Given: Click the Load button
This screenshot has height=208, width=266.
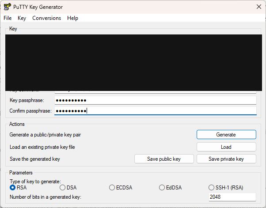Looking at the screenshot, I should point(226,147).
